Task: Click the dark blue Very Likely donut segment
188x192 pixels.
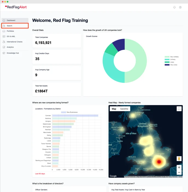Action: point(119,44)
